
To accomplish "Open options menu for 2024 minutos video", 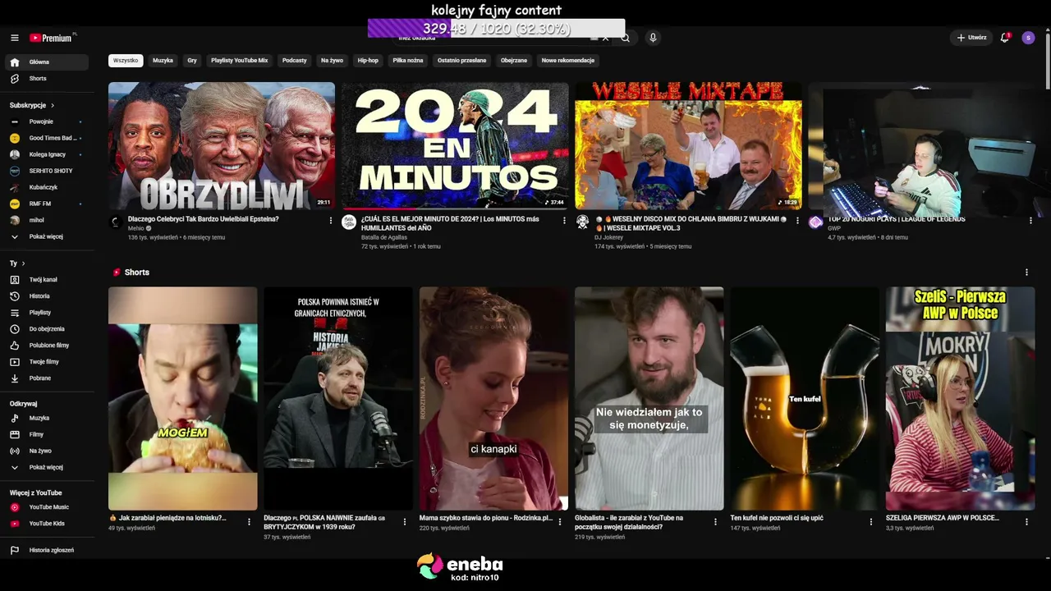I will (564, 221).
